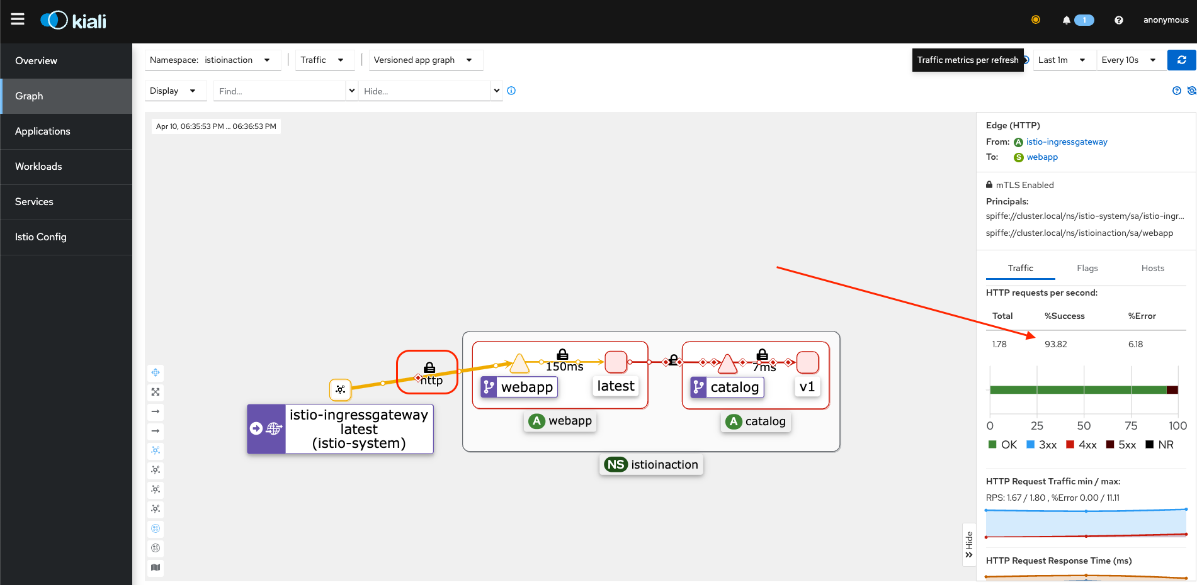Click the red 4xx legend swatch

[x=1070, y=445]
